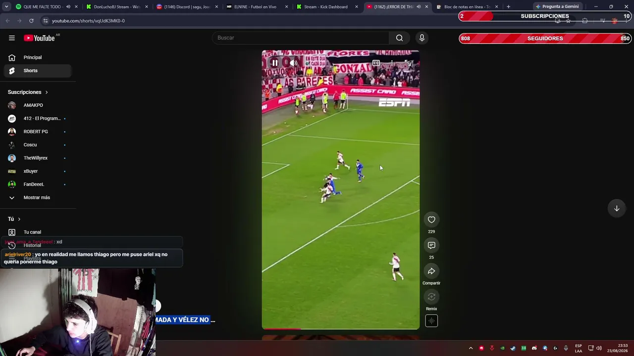Toggle closed captions on the Short
Viewport: 634px width, 356px height.
coord(376,63)
